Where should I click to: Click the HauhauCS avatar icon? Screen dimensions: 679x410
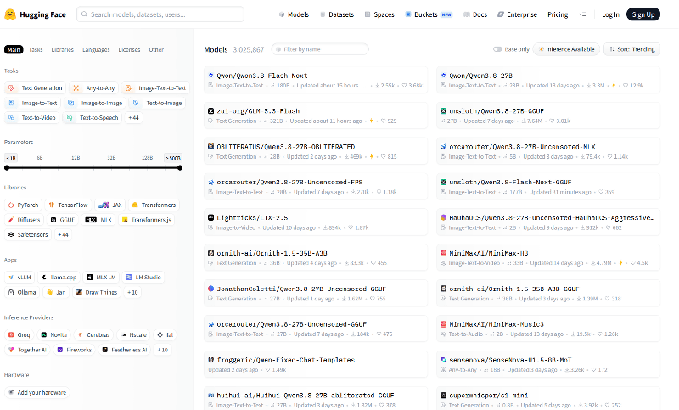[x=443, y=217]
